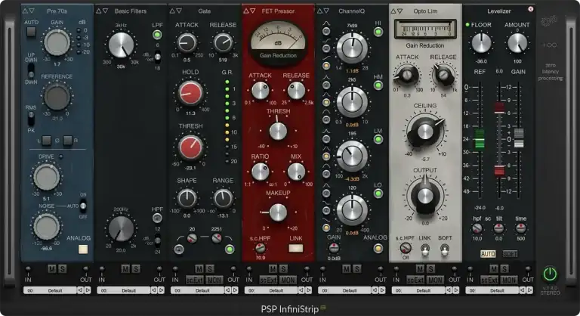Toggle the AUTO gain button in Pre 70s

(31, 32)
